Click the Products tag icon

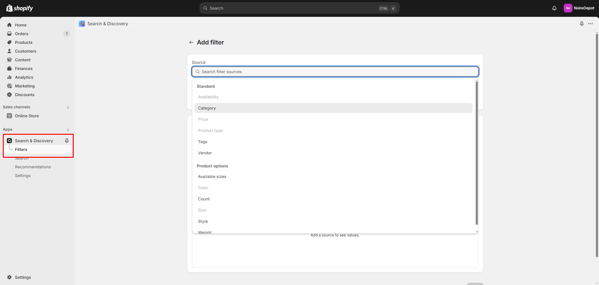coord(9,42)
